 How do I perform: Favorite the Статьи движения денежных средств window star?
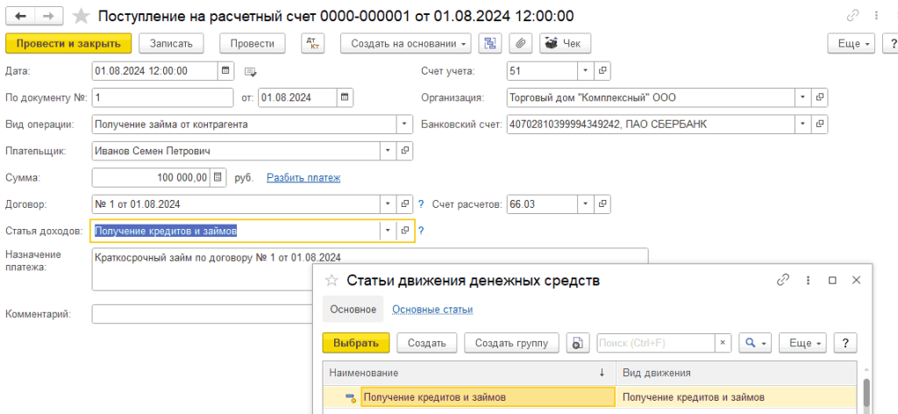(x=331, y=280)
